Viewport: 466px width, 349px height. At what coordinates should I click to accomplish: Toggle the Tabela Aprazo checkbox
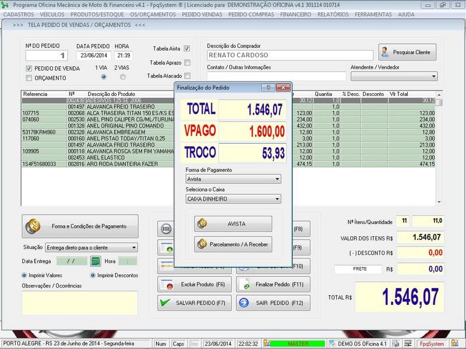[186, 62]
